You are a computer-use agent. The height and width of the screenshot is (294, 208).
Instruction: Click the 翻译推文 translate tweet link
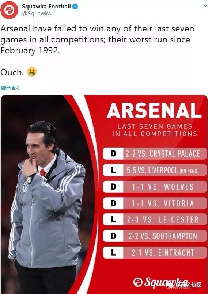point(10,88)
